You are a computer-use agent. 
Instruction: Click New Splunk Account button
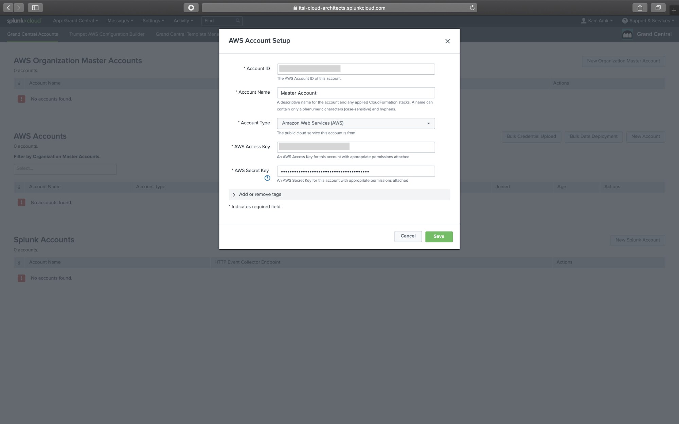[638, 240]
